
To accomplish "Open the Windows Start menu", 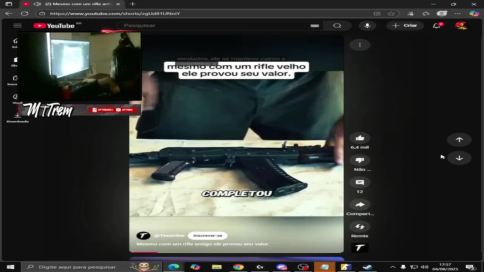I will [11, 267].
